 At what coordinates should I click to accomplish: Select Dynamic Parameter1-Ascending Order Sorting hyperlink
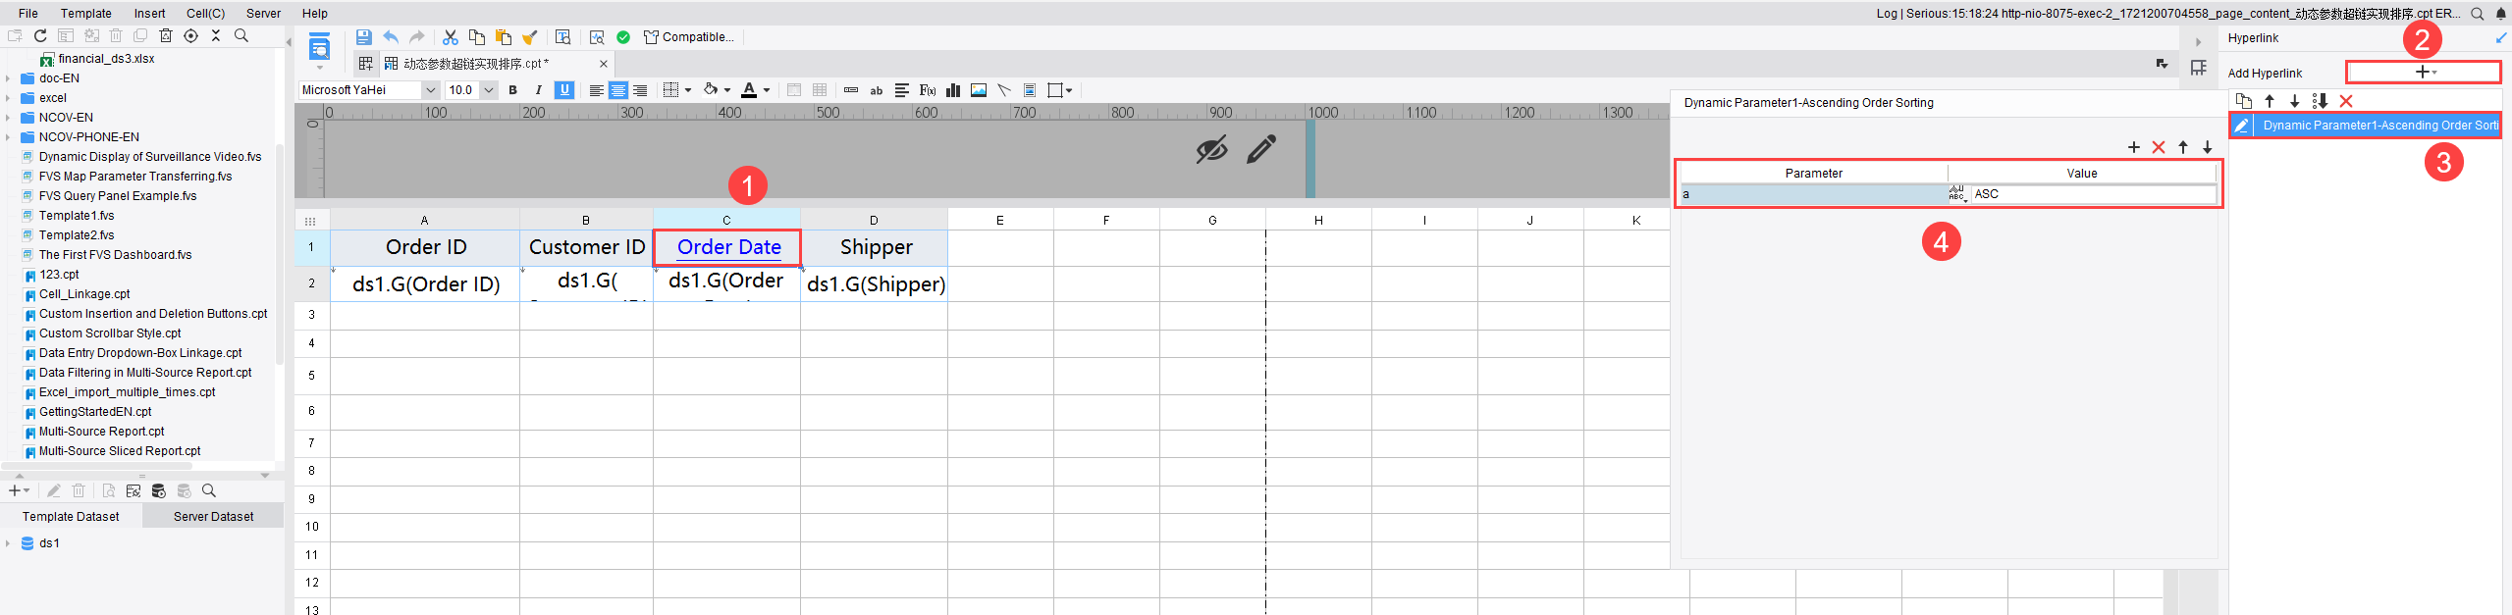[2366, 126]
